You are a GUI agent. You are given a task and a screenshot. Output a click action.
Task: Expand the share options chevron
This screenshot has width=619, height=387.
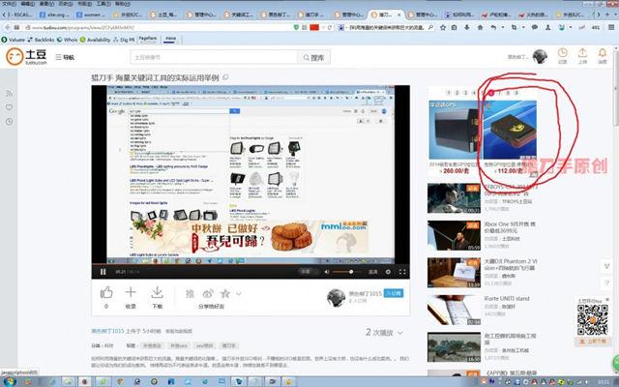(x=237, y=293)
